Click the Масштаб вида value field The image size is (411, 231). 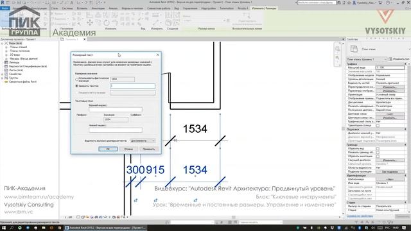point(390,67)
